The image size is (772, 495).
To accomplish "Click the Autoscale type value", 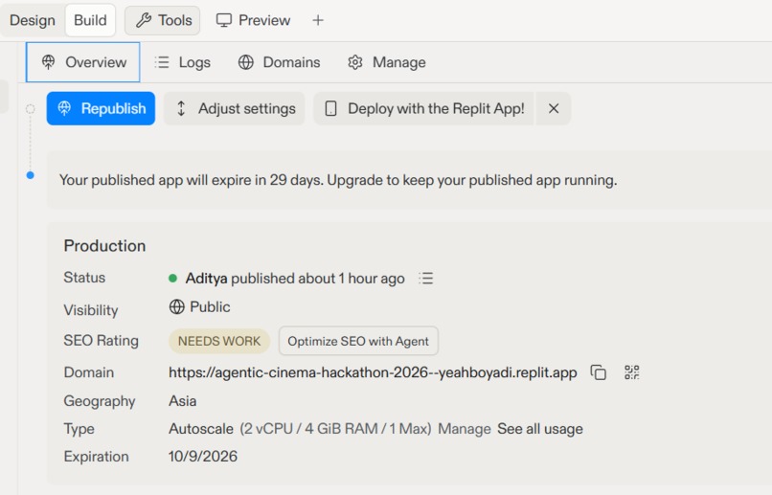I will pos(201,429).
